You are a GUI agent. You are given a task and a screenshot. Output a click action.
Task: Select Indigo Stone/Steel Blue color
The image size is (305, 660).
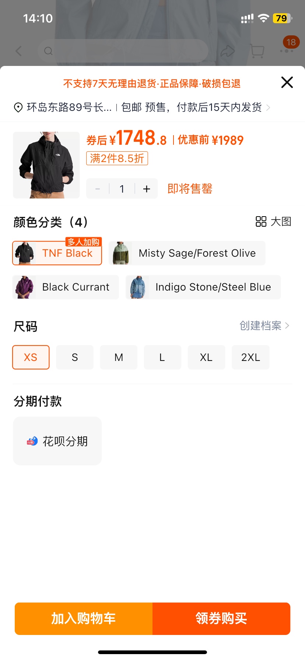click(x=203, y=287)
